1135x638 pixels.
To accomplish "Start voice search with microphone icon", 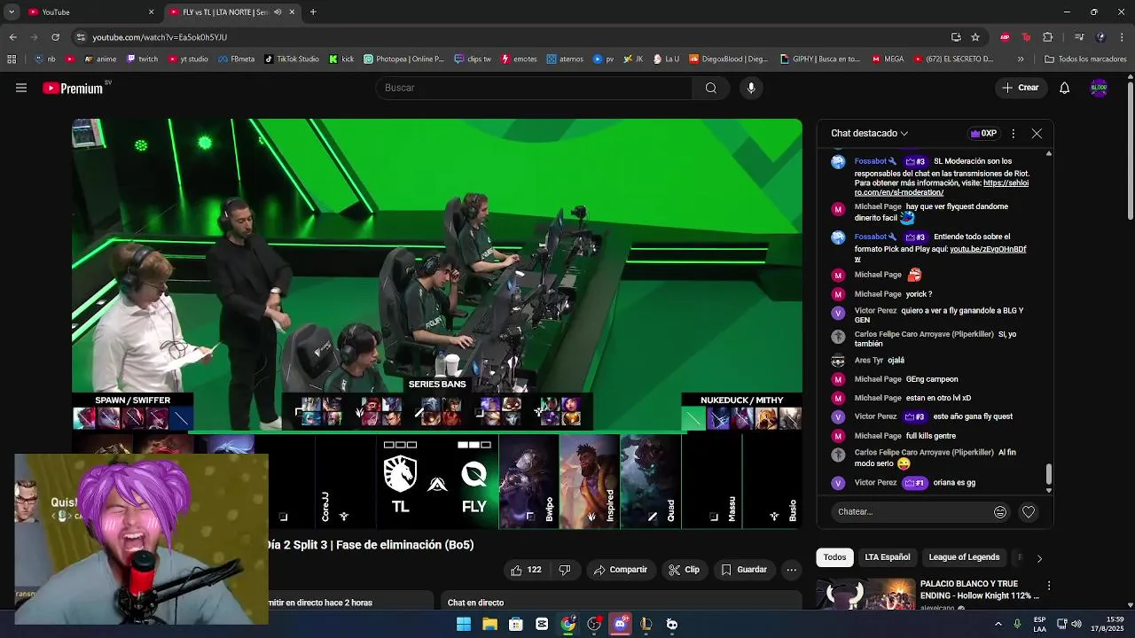I will [x=751, y=88].
